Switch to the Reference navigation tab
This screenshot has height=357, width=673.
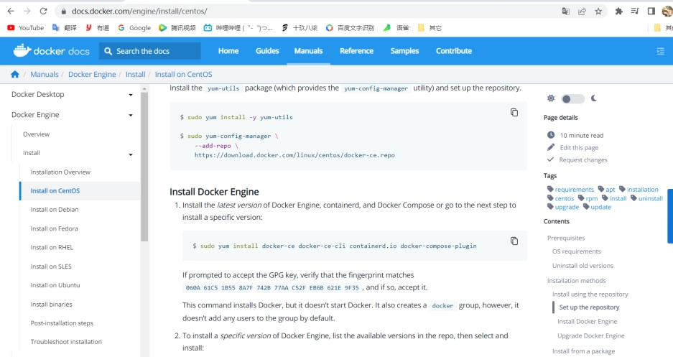(356, 51)
